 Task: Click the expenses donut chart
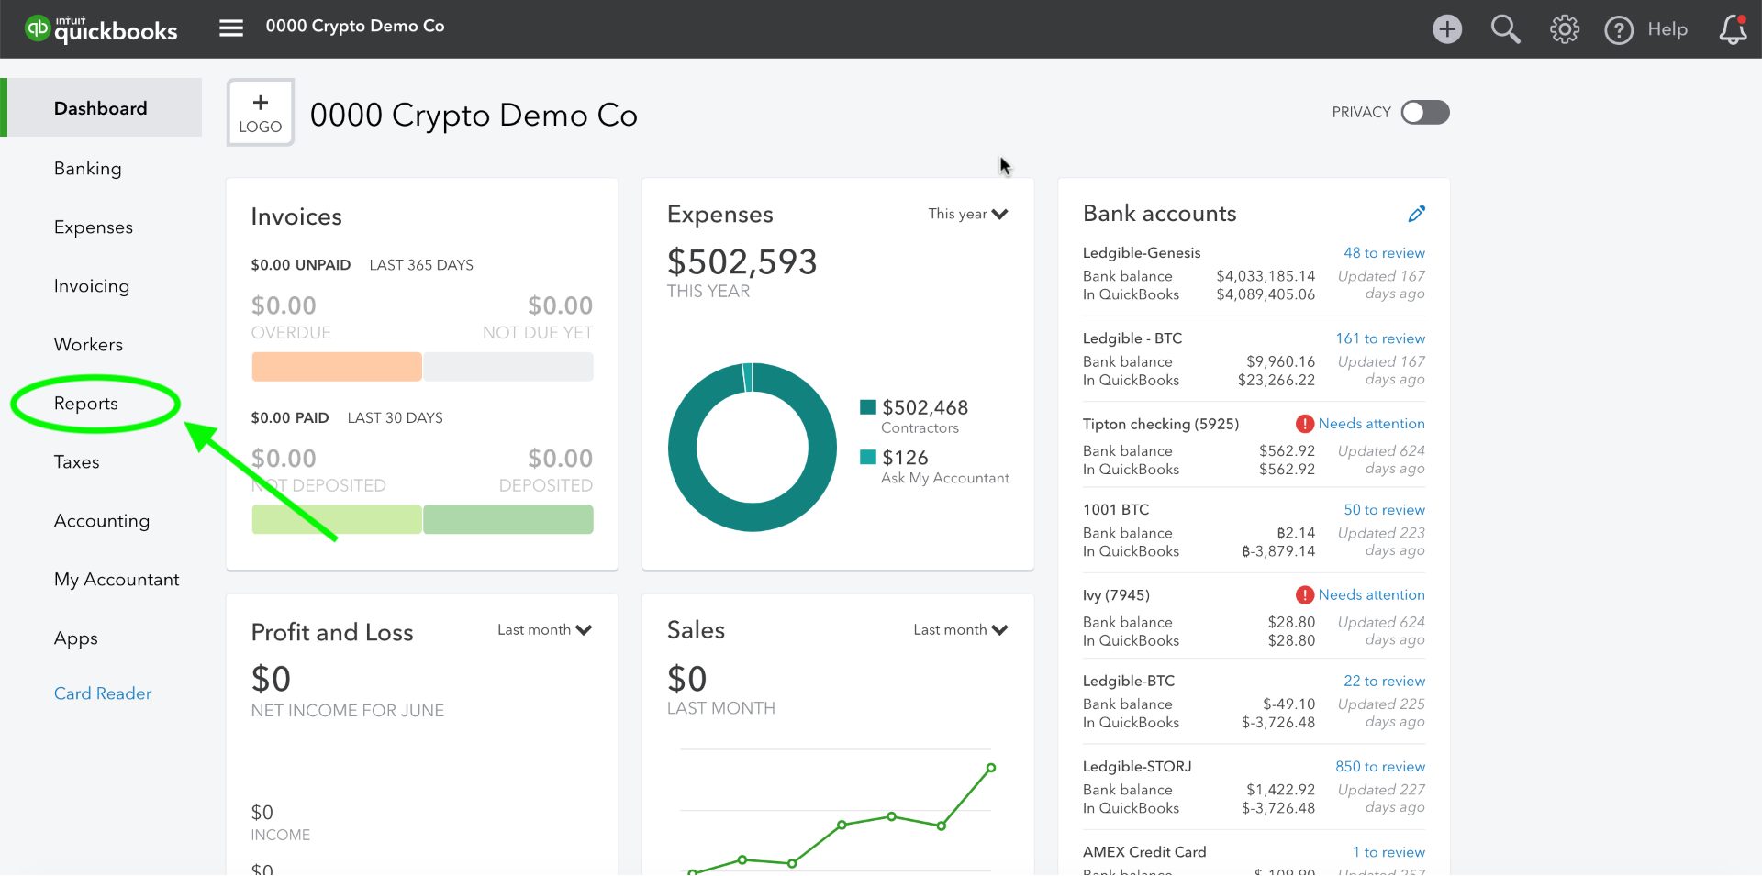pyautogui.click(x=753, y=448)
